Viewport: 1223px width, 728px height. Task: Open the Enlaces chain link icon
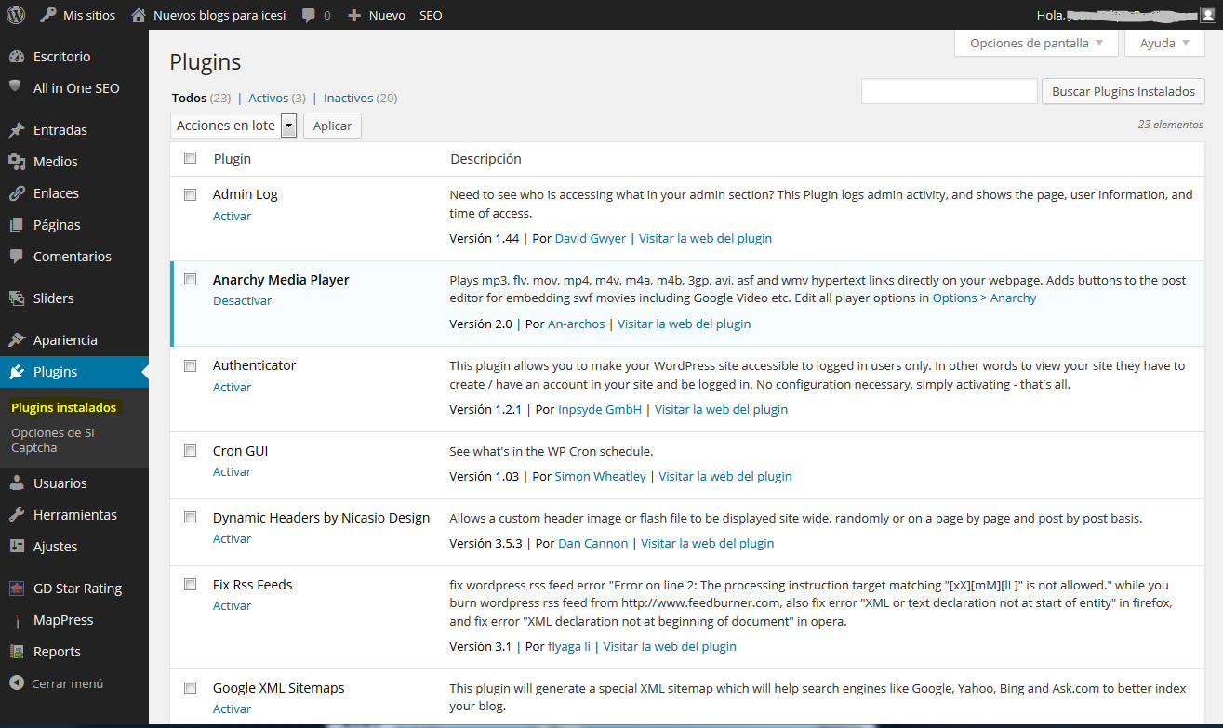click(x=16, y=193)
